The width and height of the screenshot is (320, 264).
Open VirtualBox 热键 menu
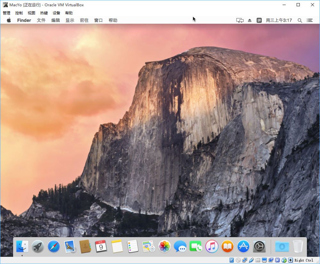(x=44, y=13)
